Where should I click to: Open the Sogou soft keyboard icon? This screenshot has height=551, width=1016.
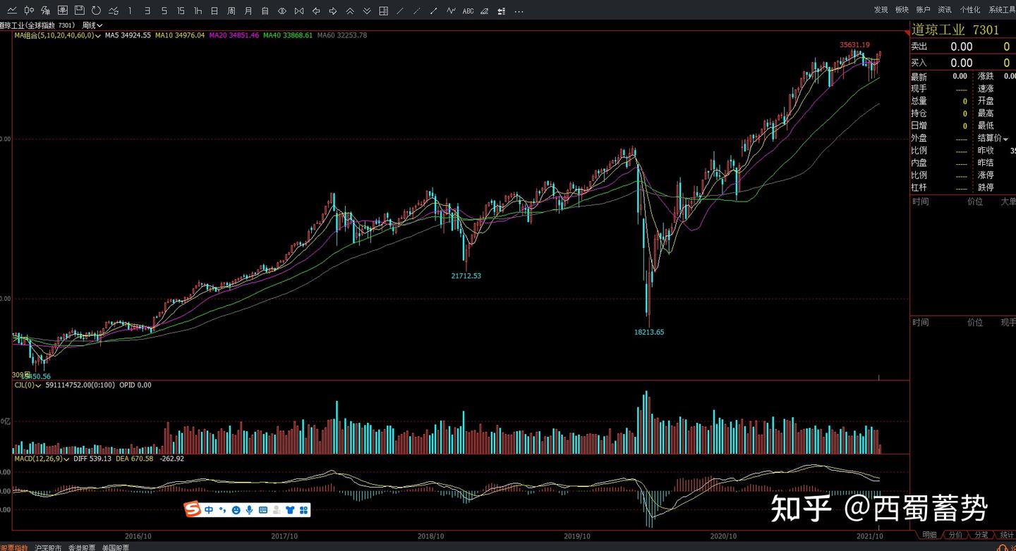click(263, 509)
